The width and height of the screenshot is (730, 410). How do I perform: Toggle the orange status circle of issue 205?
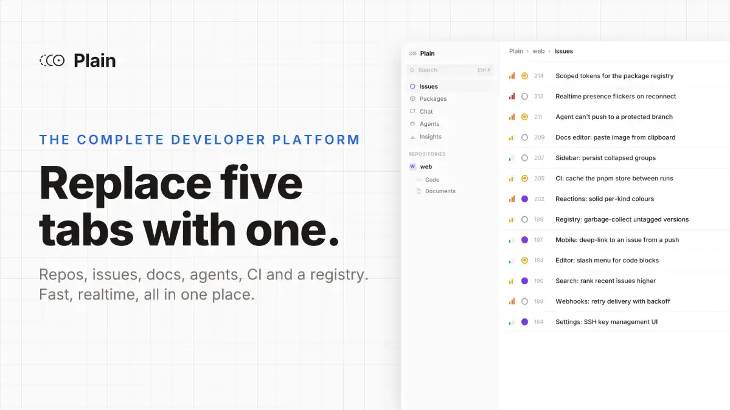[x=525, y=178]
